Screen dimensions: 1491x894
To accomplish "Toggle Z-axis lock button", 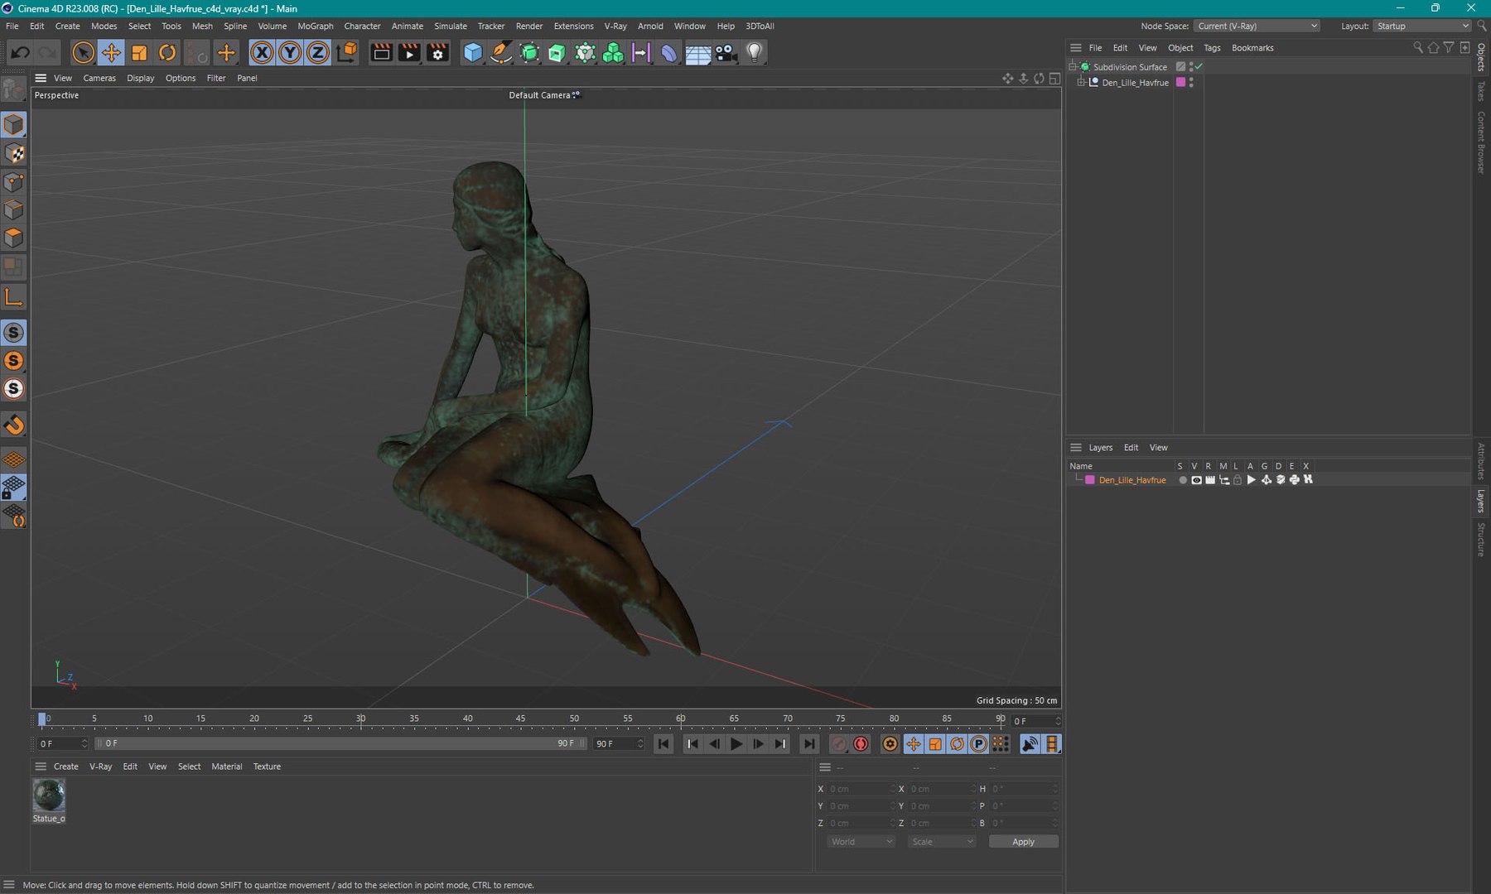I will click(318, 53).
